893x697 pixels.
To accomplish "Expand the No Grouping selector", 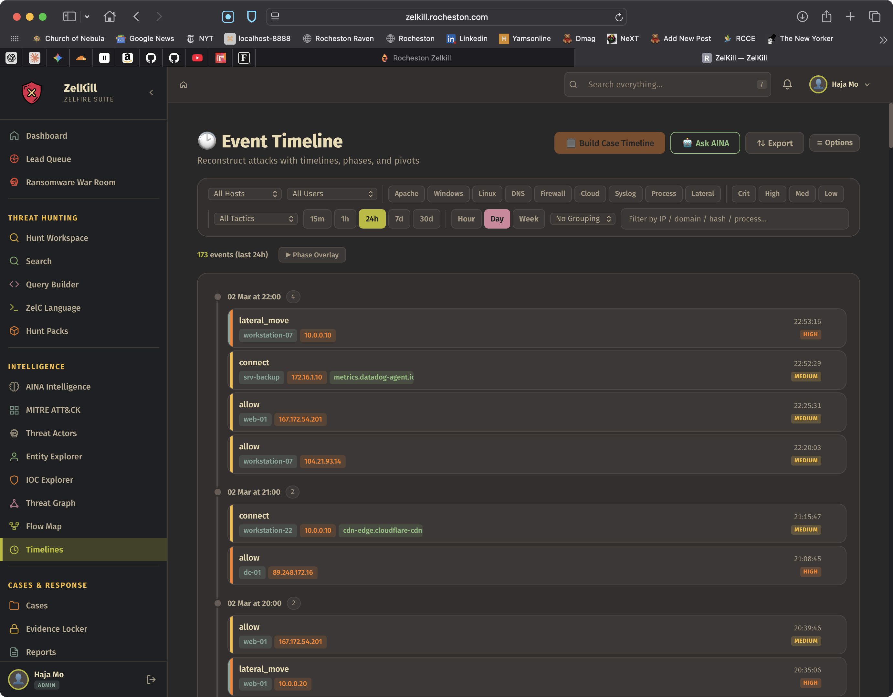I will point(582,219).
